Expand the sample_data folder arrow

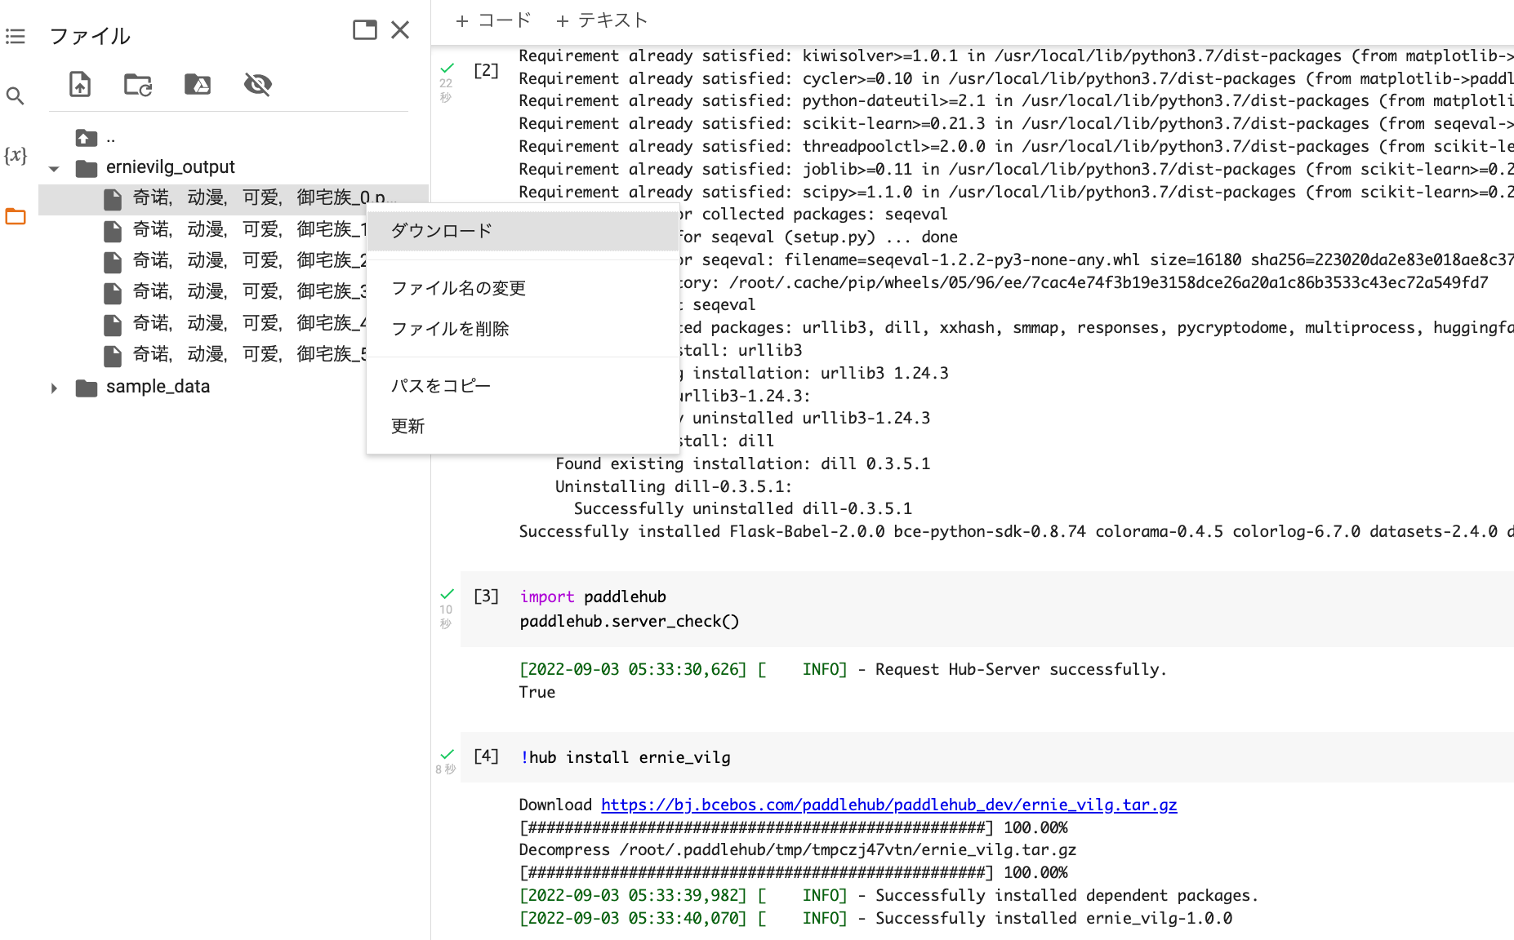(x=54, y=388)
